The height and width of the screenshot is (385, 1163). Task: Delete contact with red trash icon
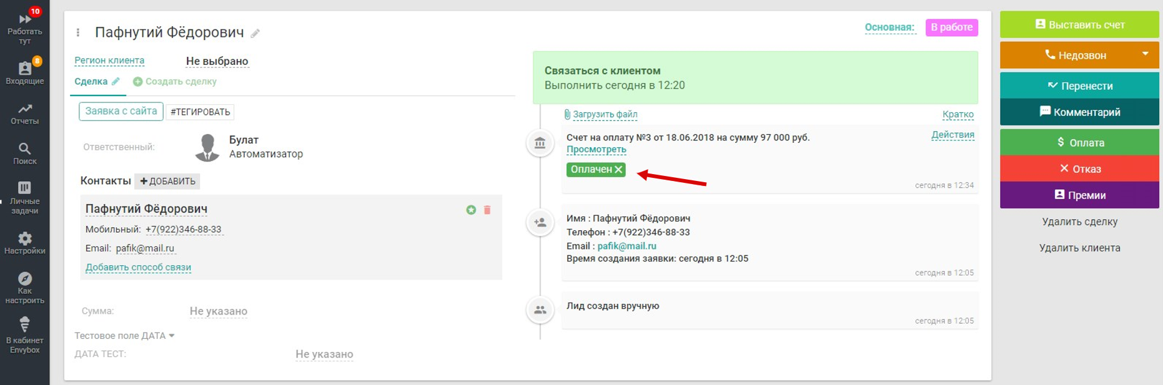[x=487, y=210]
